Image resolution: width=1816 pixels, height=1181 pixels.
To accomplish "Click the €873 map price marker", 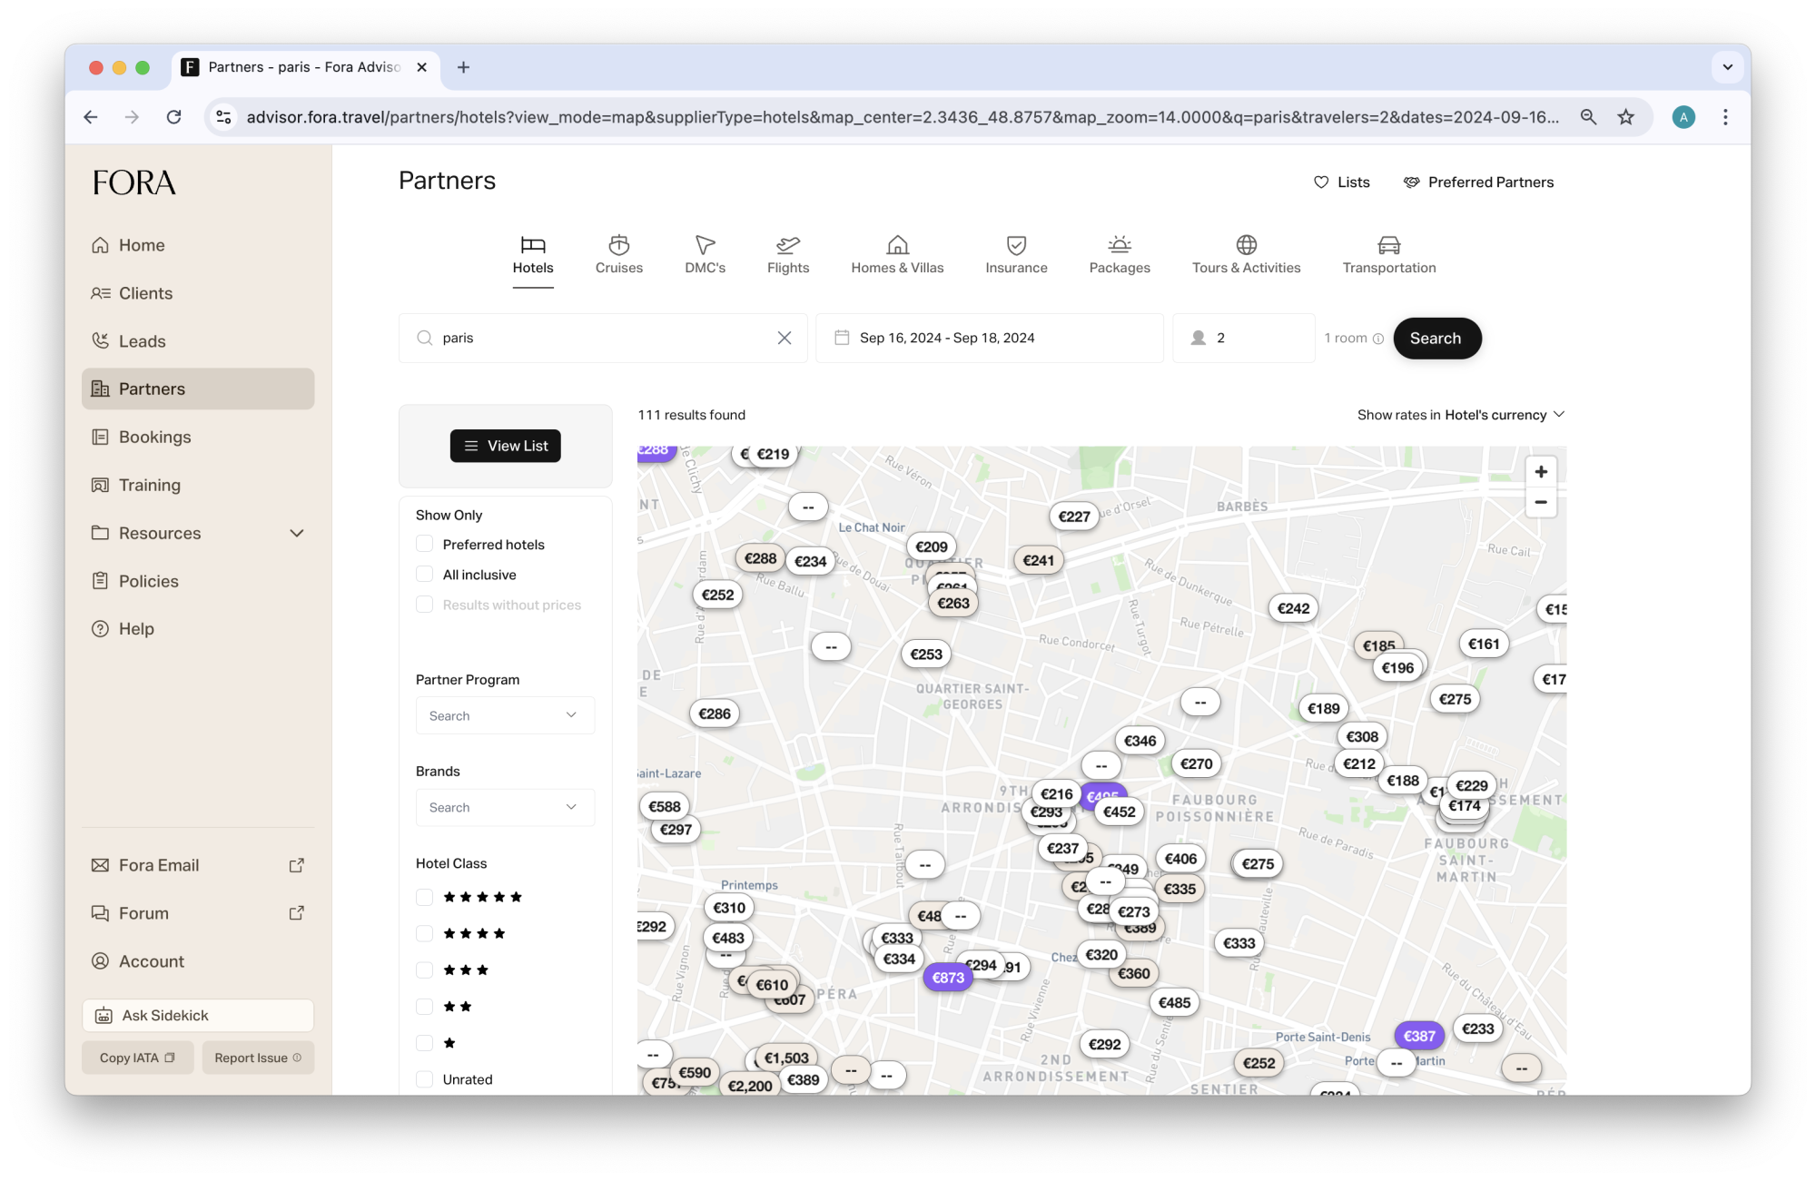I will tap(947, 978).
